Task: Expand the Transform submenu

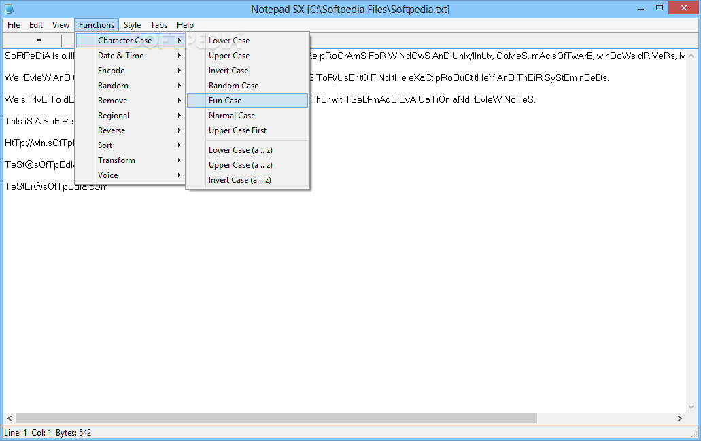Action: [x=131, y=160]
